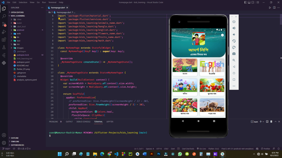This screenshot has height=158, width=282.
Task: Click Go Live in status bar
Action: point(201,149)
